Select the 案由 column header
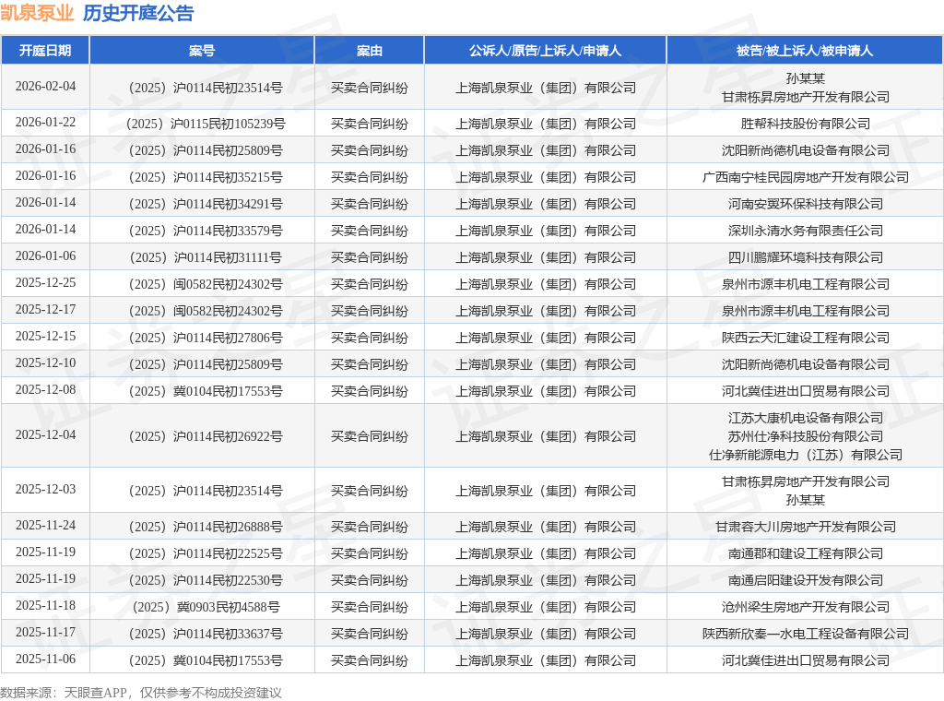 pyautogui.click(x=369, y=51)
